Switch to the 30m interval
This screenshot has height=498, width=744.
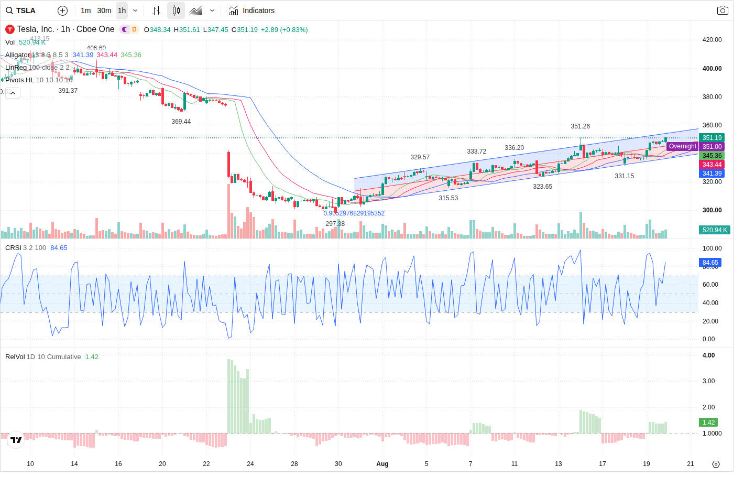click(x=104, y=10)
